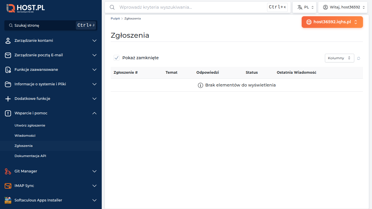The image size is (372, 209).
Task: Click the Zarządzanie pocztą E-mail envelope icon
Action: pos(8,55)
